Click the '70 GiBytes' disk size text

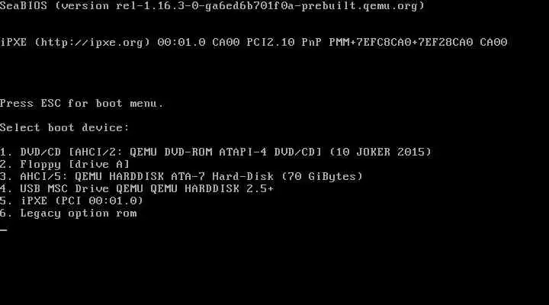(322, 176)
